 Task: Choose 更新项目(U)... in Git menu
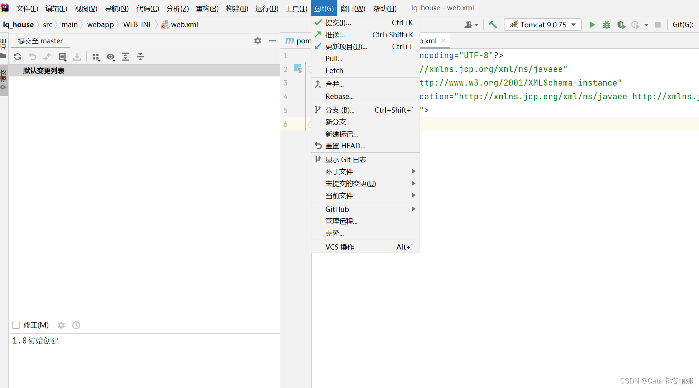(x=366, y=46)
